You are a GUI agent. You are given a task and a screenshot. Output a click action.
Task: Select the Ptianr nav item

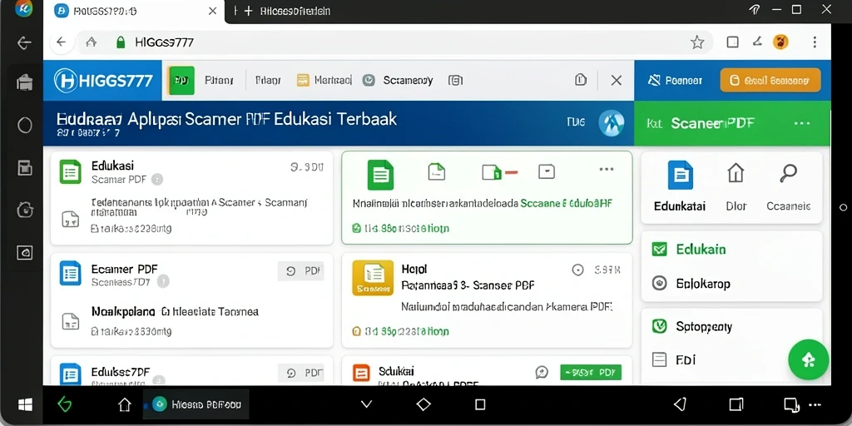(219, 81)
